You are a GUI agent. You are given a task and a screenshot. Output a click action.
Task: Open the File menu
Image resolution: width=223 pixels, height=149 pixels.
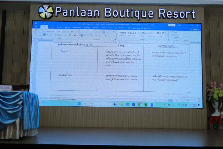point(36,27)
